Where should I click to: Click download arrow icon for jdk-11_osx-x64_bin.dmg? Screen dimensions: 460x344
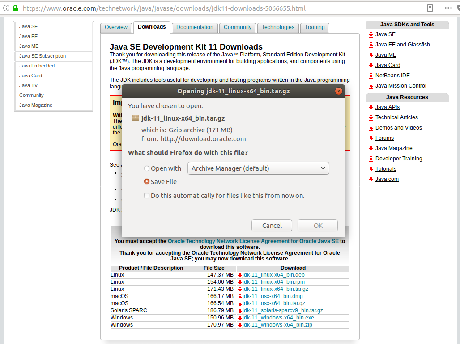[x=240, y=297]
